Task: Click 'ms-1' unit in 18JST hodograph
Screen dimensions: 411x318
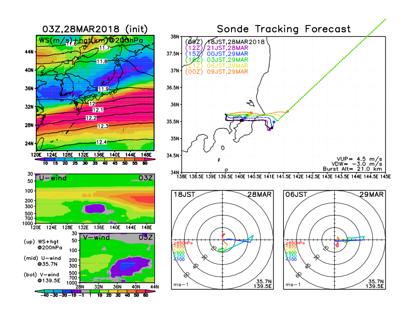Action: (181, 285)
